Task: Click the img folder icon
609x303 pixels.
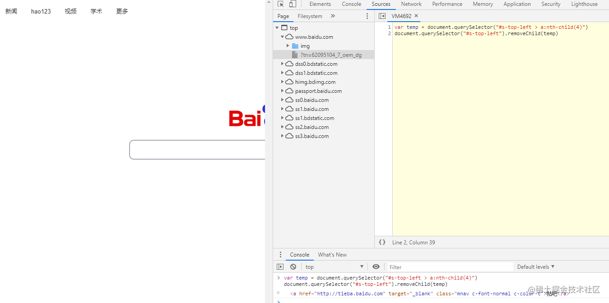Action: (x=295, y=46)
